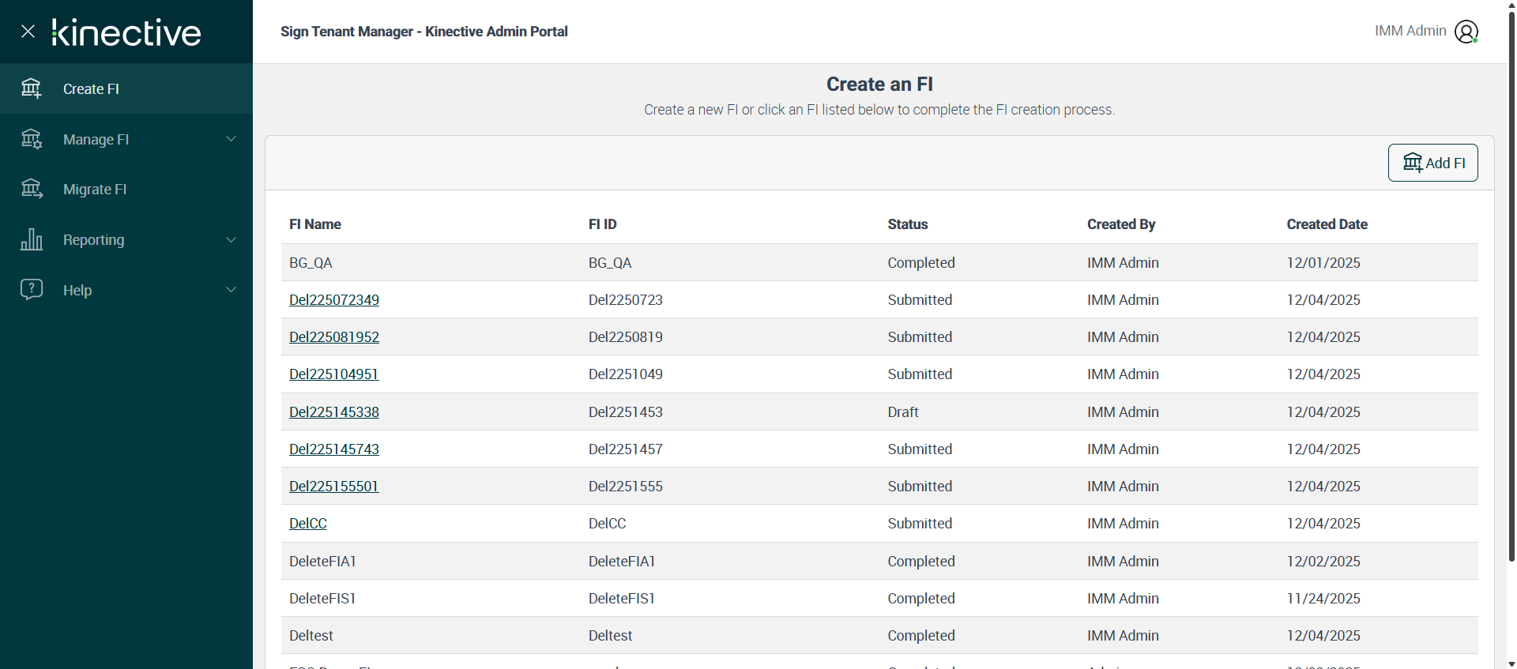This screenshot has width=1517, height=669.
Task: Click the Create FI bank icon
Action: (32, 88)
